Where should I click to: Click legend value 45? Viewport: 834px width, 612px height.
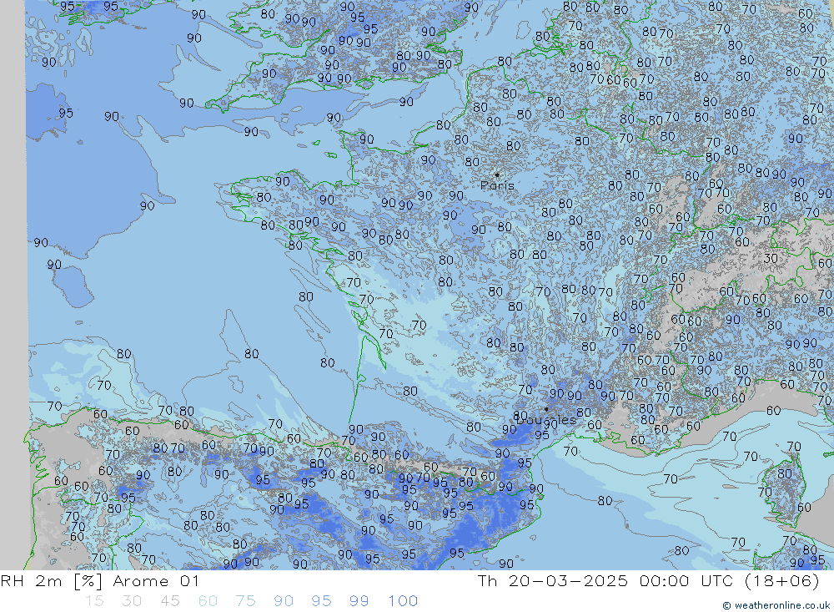click(169, 601)
